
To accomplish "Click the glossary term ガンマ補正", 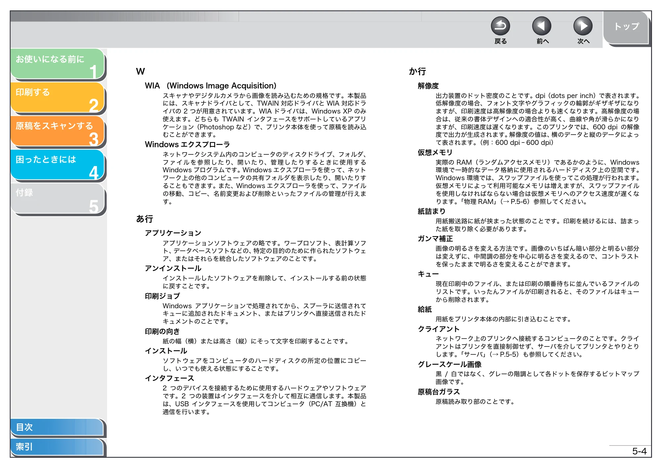I will [435, 239].
